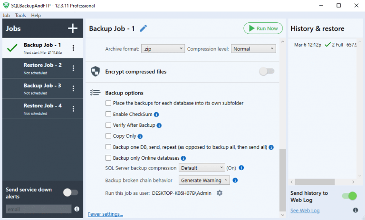The width and height of the screenshot is (365, 220).
Task: Click green checkmark of Backup Job - 1
Action: tap(12, 48)
